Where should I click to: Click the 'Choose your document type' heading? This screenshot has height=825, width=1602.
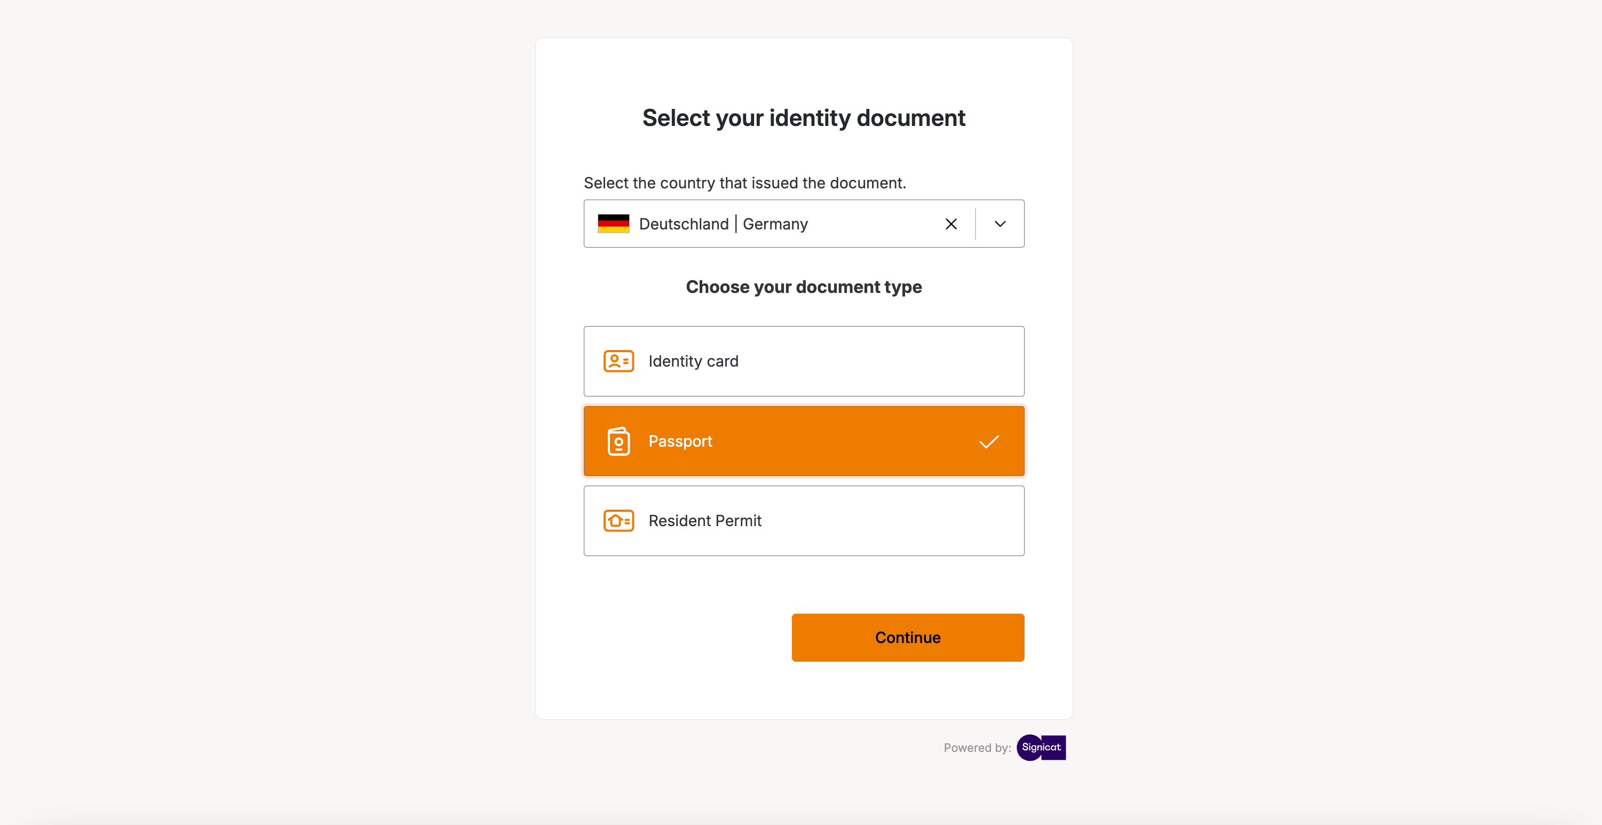point(804,287)
